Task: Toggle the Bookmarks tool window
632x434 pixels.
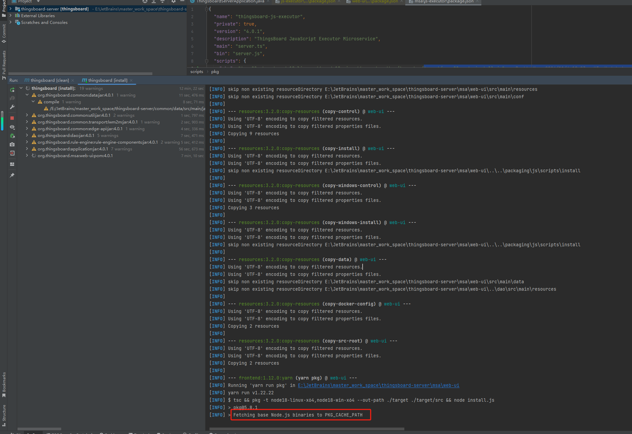Action: pos(4,384)
